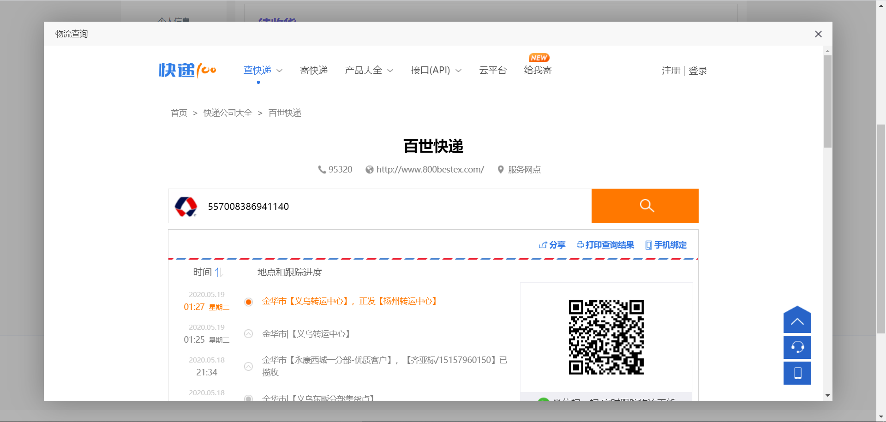Image resolution: width=886 pixels, height=422 pixels.
Task: Click the 21:34 timeline marker circle
Action: pos(248,367)
